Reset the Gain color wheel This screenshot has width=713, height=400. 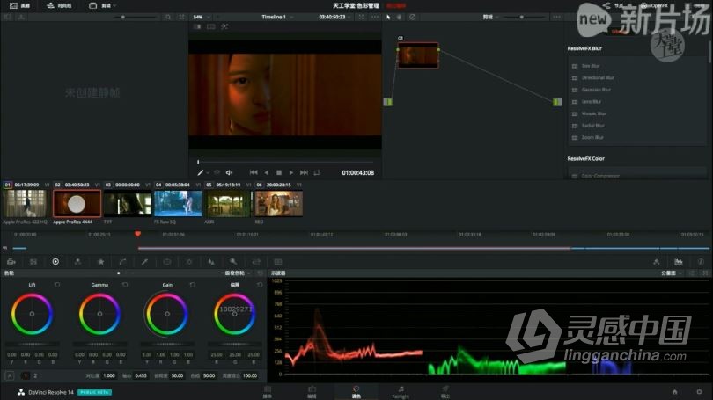click(x=193, y=285)
